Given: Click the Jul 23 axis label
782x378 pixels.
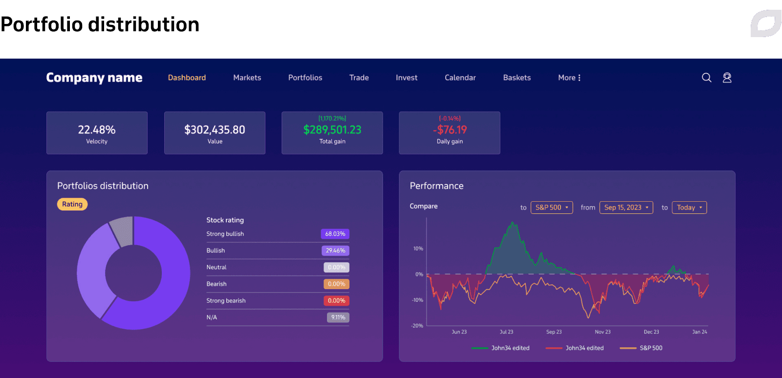Looking at the screenshot, I should coord(506,332).
